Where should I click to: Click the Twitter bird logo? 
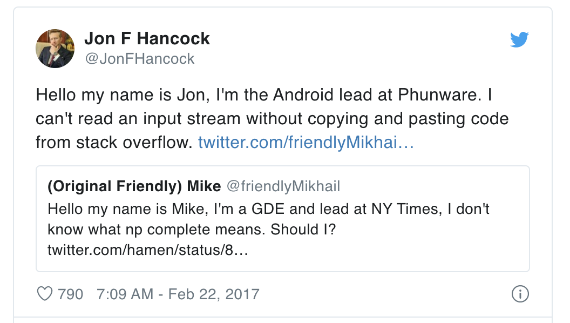pos(519,40)
